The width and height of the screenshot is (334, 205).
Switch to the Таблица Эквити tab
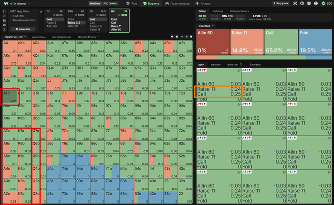point(239,11)
